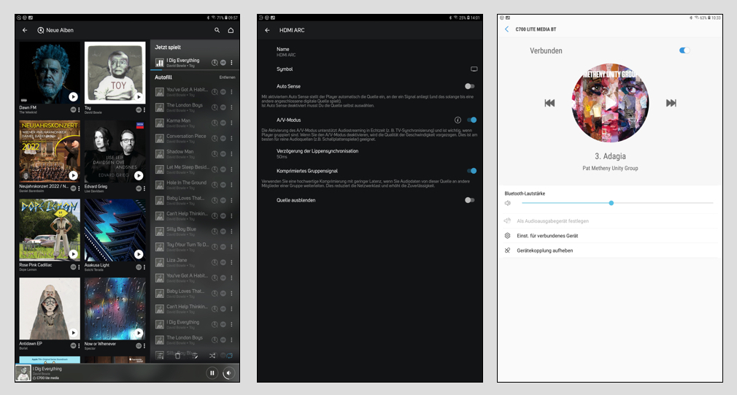Skip to previous track in Bluetooth player
Viewport: 737px width, 395px height.
click(x=549, y=103)
